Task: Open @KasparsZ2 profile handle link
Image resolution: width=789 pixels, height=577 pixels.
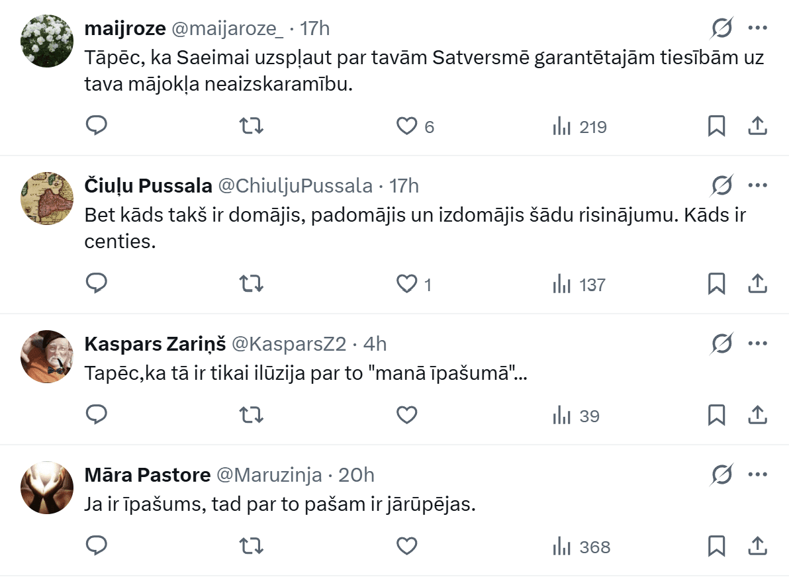Action: click(289, 344)
